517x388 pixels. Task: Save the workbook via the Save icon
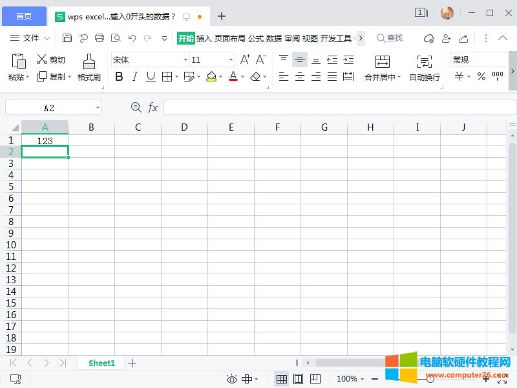pos(67,38)
